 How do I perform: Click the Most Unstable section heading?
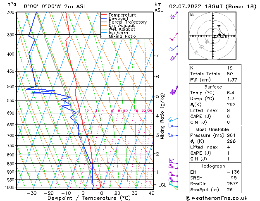coord(212,129)
